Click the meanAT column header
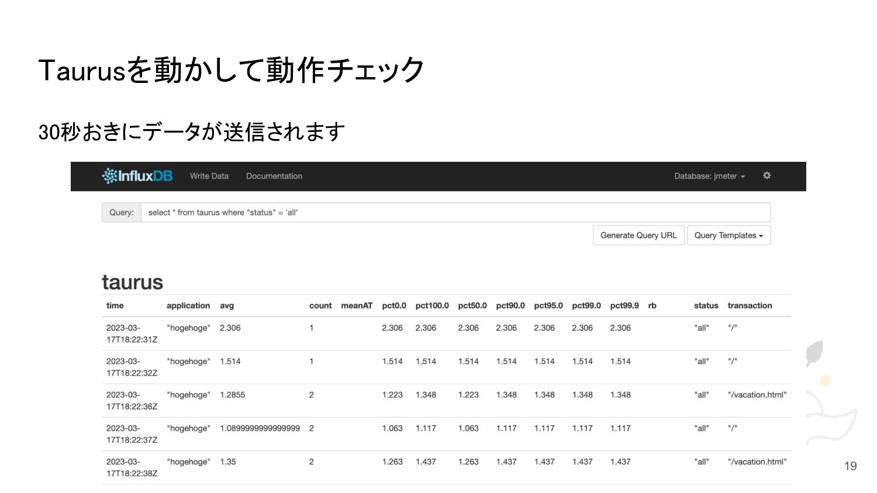Screen dimensions: 877x493 pyautogui.click(x=357, y=305)
